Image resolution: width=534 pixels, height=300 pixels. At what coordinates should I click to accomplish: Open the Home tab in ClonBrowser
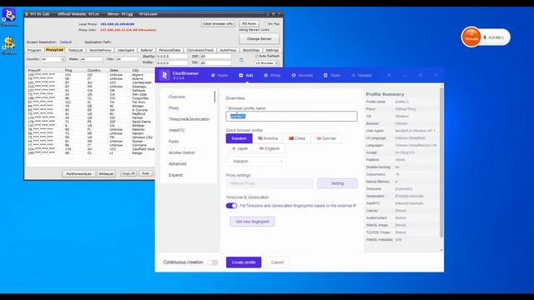pyautogui.click(x=219, y=75)
